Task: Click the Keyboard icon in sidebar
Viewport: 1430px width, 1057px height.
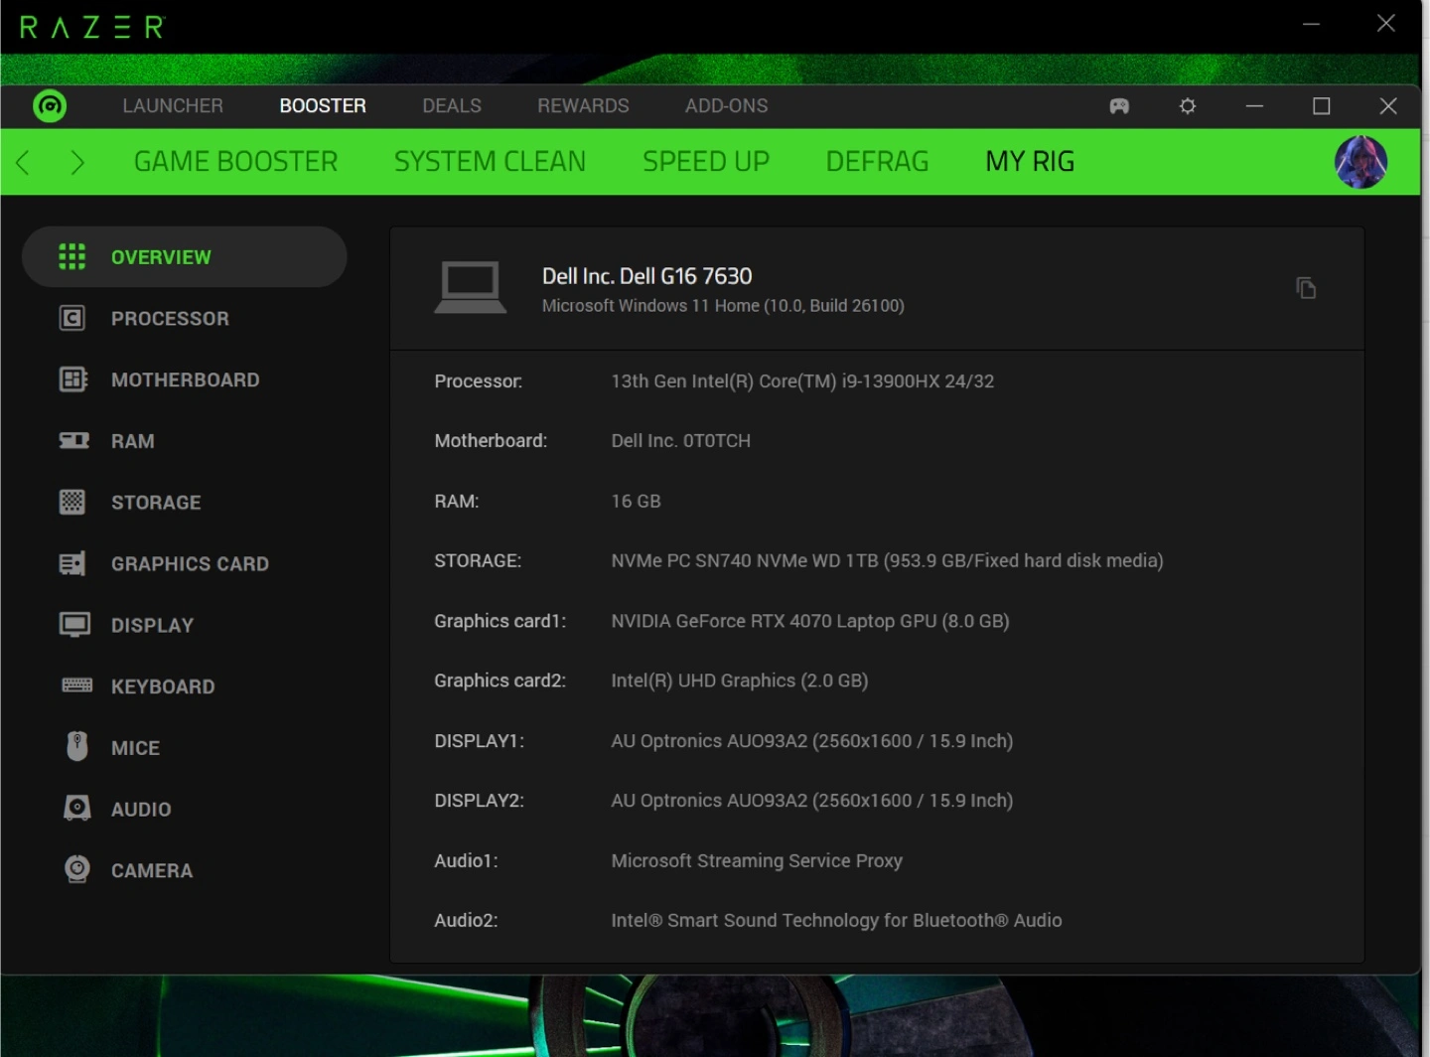Action: [x=76, y=685]
